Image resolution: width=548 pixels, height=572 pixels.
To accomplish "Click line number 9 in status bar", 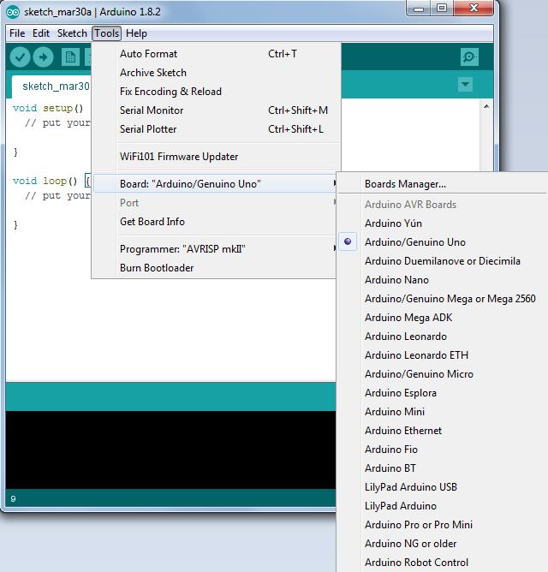I will coord(13,498).
